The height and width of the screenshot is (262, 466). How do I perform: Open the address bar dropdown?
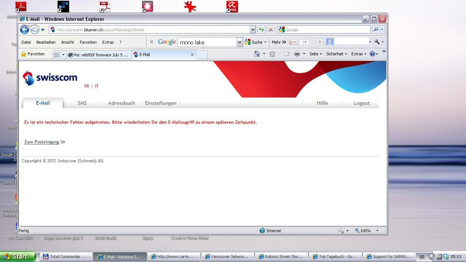(252, 29)
